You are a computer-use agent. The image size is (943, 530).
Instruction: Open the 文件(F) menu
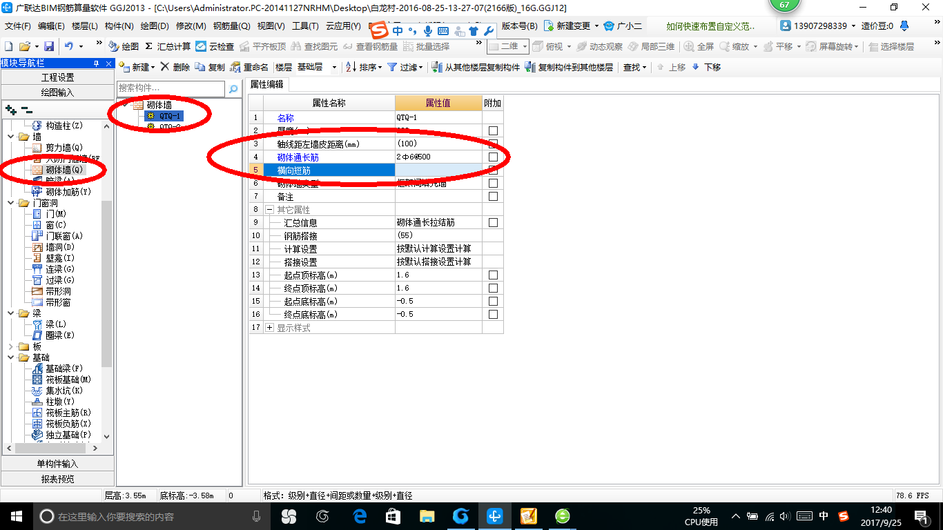[x=18, y=26]
